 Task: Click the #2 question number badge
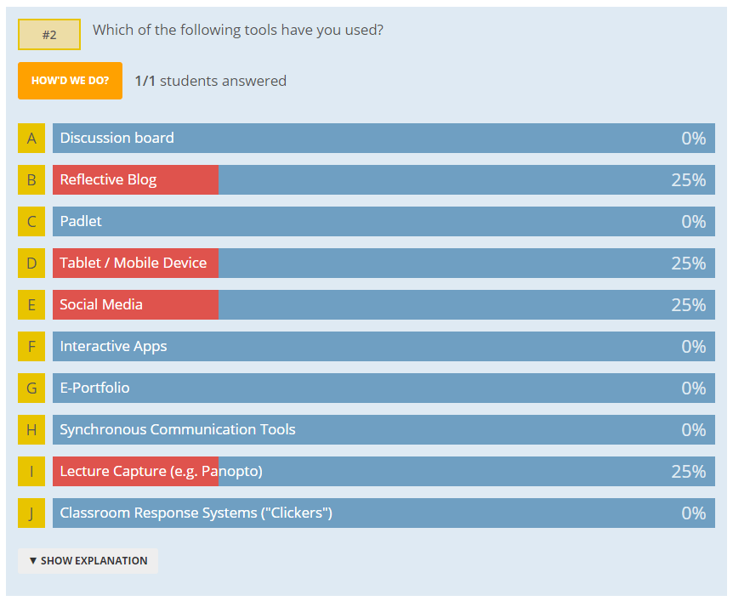tap(48, 35)
